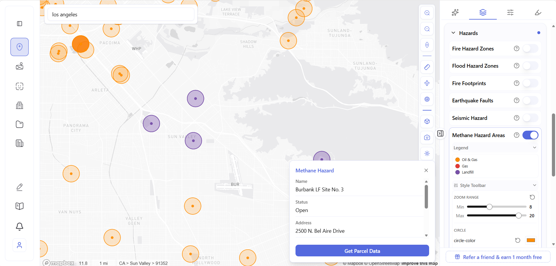The height and width of the screenshot is (266, 556).
Task: Click the map compass pin tool
Action: click(427, 45)
